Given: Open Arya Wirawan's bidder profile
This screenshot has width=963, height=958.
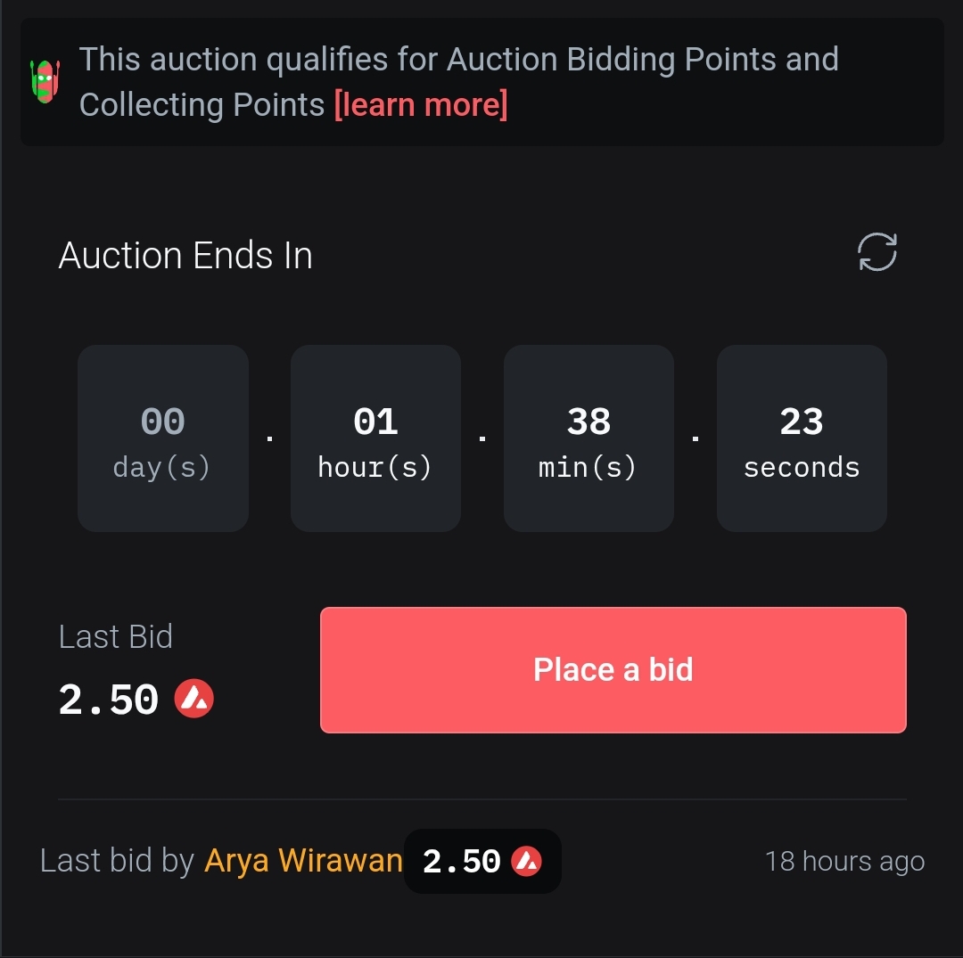Looking at the screenshot, I should click(x=303, y=861).
